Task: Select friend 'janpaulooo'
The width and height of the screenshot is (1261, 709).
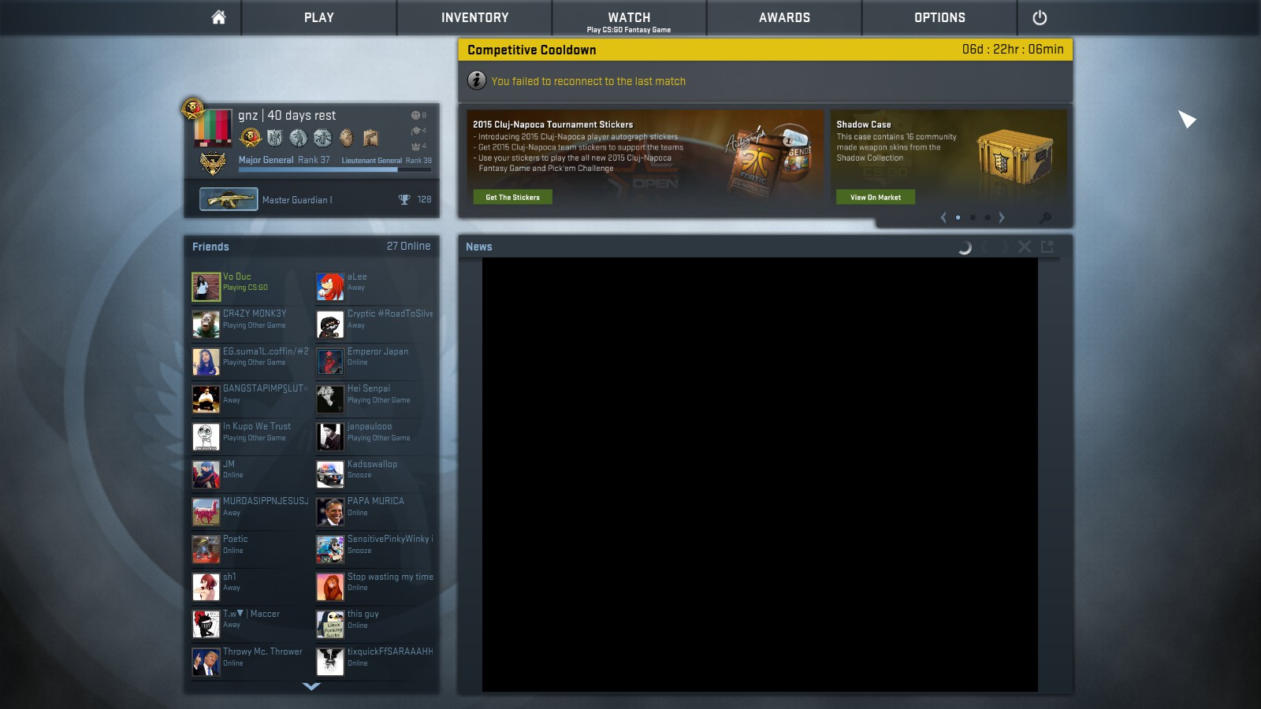Action: (x=375, y=436)
